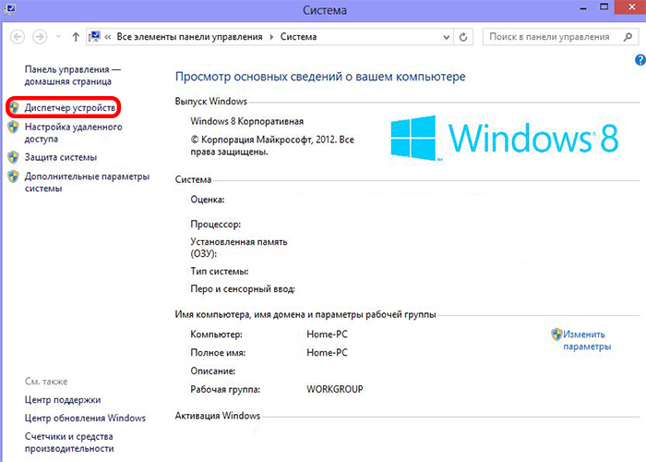Image resolution: width=646 pixels, height=462 pixels.
Task: Click the Рабочая группа: label
Action: [225, 389]
